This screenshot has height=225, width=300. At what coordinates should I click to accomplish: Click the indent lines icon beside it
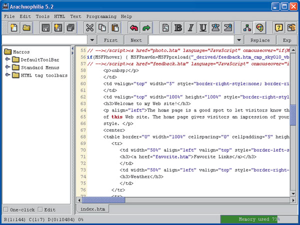(x=228, y=27)
